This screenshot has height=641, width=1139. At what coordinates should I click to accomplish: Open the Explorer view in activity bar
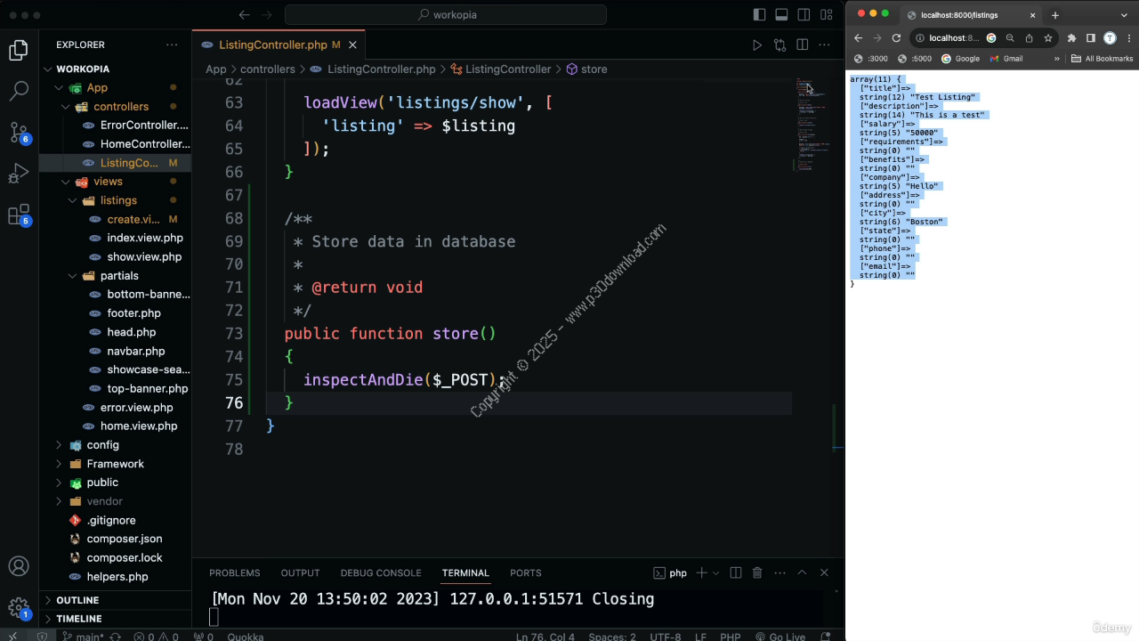point(19,51)
